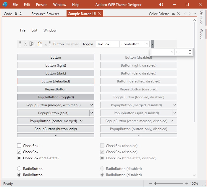This screenshot has width=207, height=187.
Task: Click the Button (light) button
Action: tap(56, 65)
